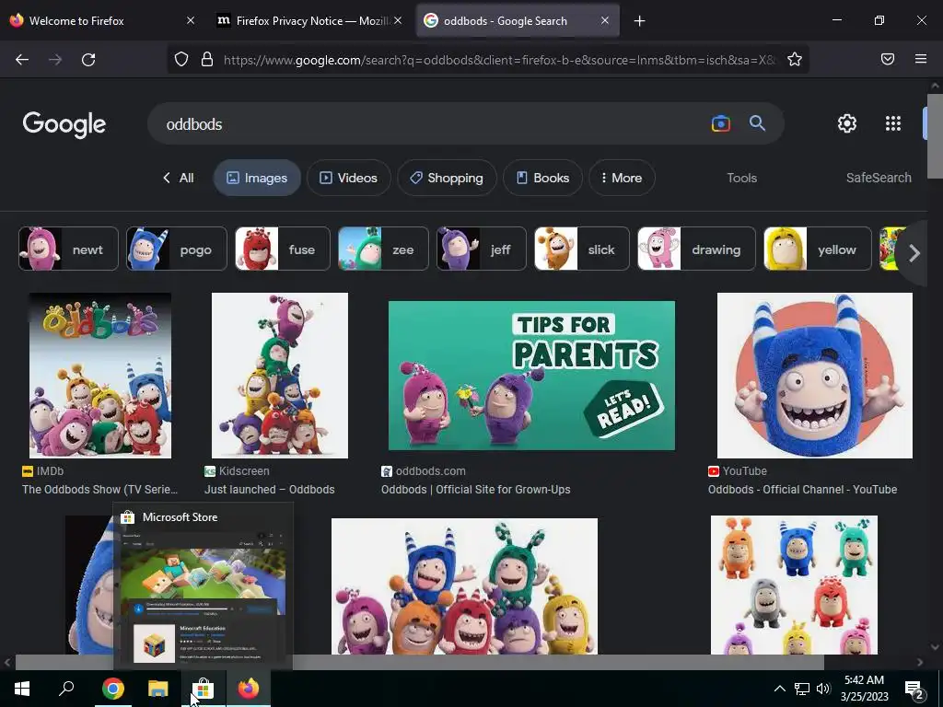Screen dimensions: 943x707
Task: View site security via the padlock icon
Action: pyautogui.click(x=207, y=60)
